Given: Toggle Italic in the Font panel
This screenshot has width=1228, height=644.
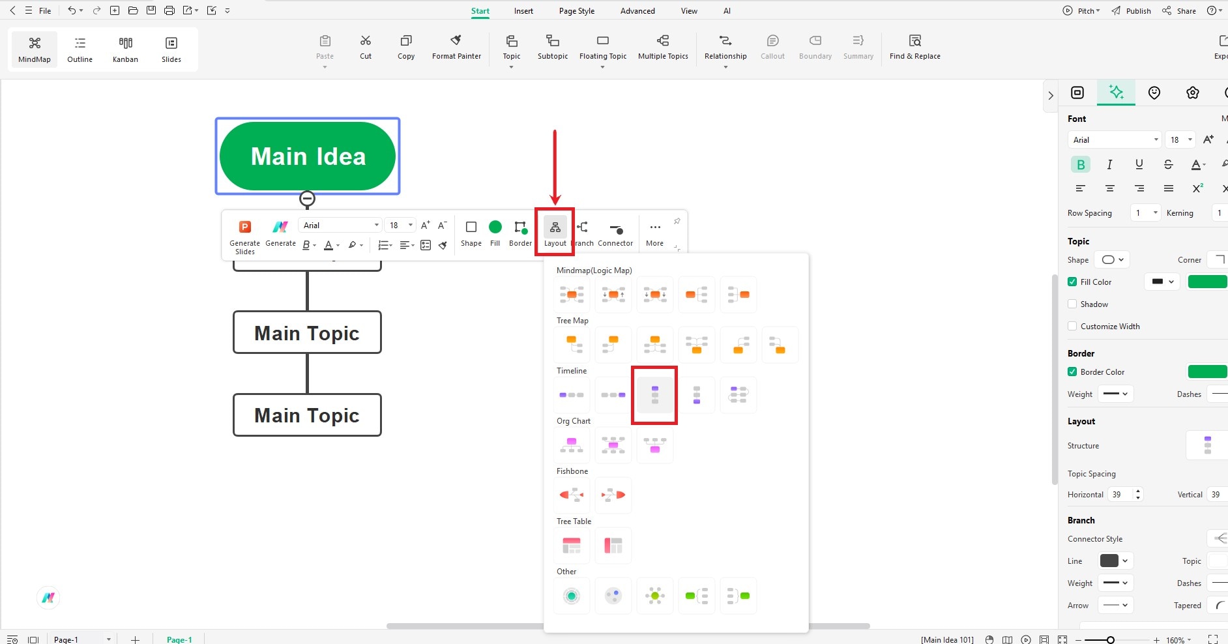Looking at the screenshot, I should pyautogui.click(x=1109, y=165).
